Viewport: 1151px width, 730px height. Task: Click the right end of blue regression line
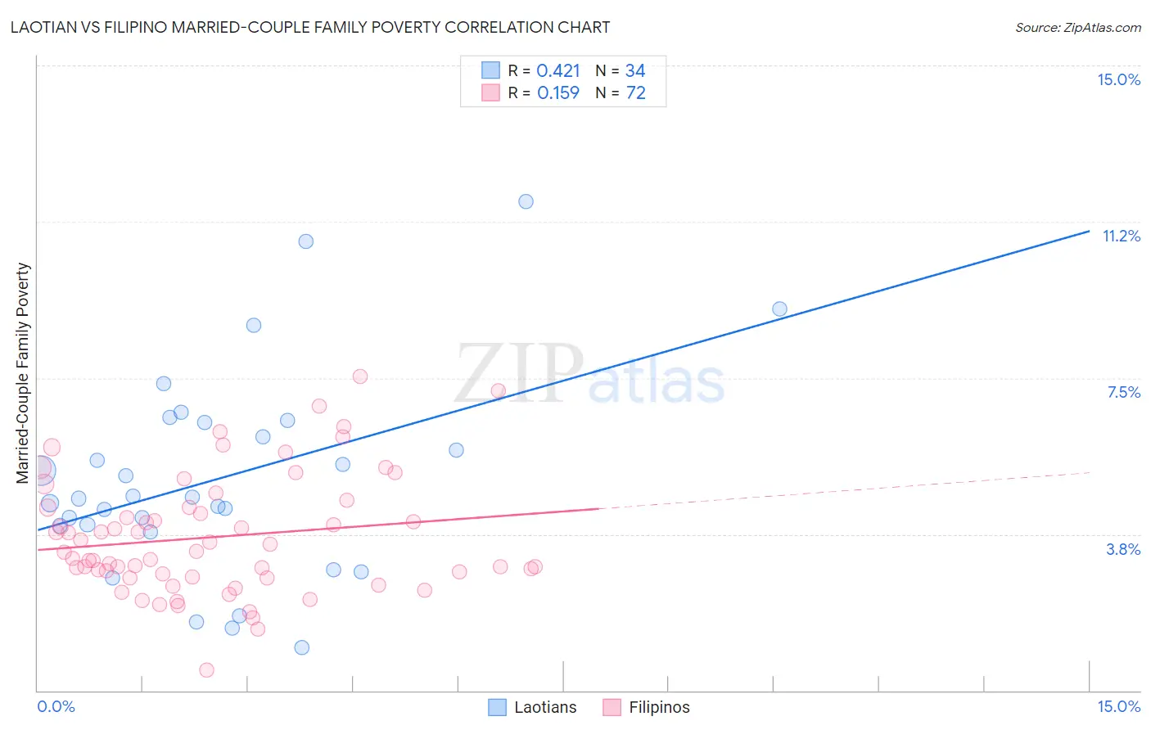[1087, 232]
